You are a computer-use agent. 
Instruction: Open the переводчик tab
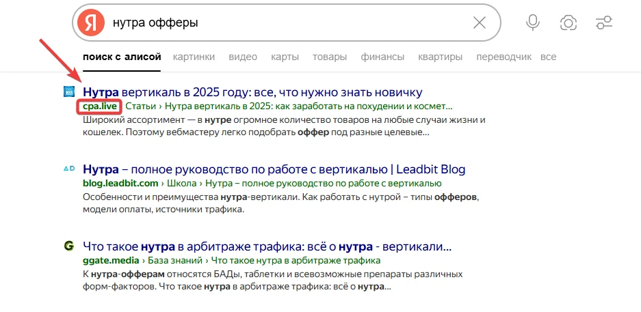coord(504,57)
